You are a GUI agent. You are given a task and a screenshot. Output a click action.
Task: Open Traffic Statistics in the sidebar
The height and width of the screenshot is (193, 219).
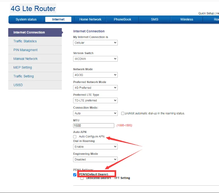(25, 41)
